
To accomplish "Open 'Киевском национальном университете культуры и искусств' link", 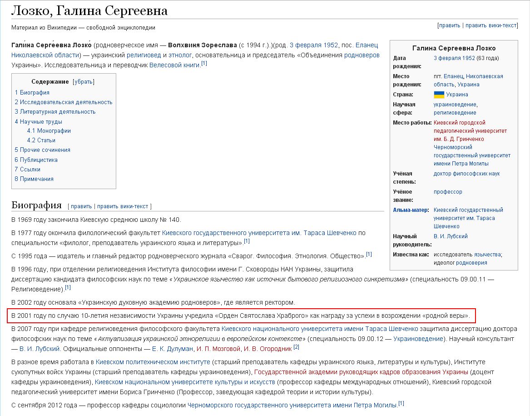I will (x=185, y=382).
